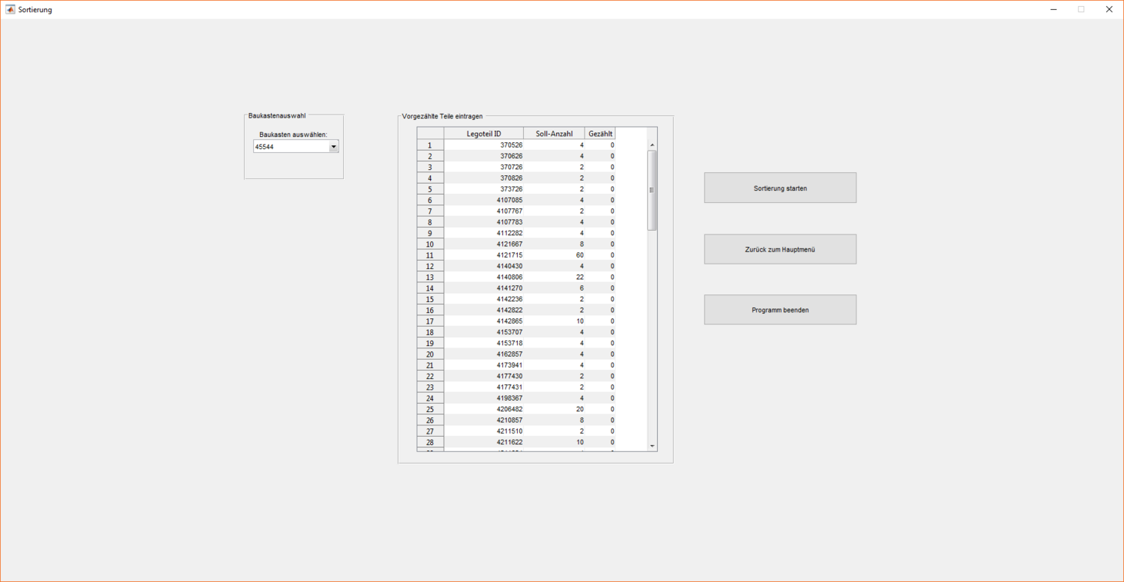
Task: Click the table's scroll down arrow
Action: click(652, 446)
